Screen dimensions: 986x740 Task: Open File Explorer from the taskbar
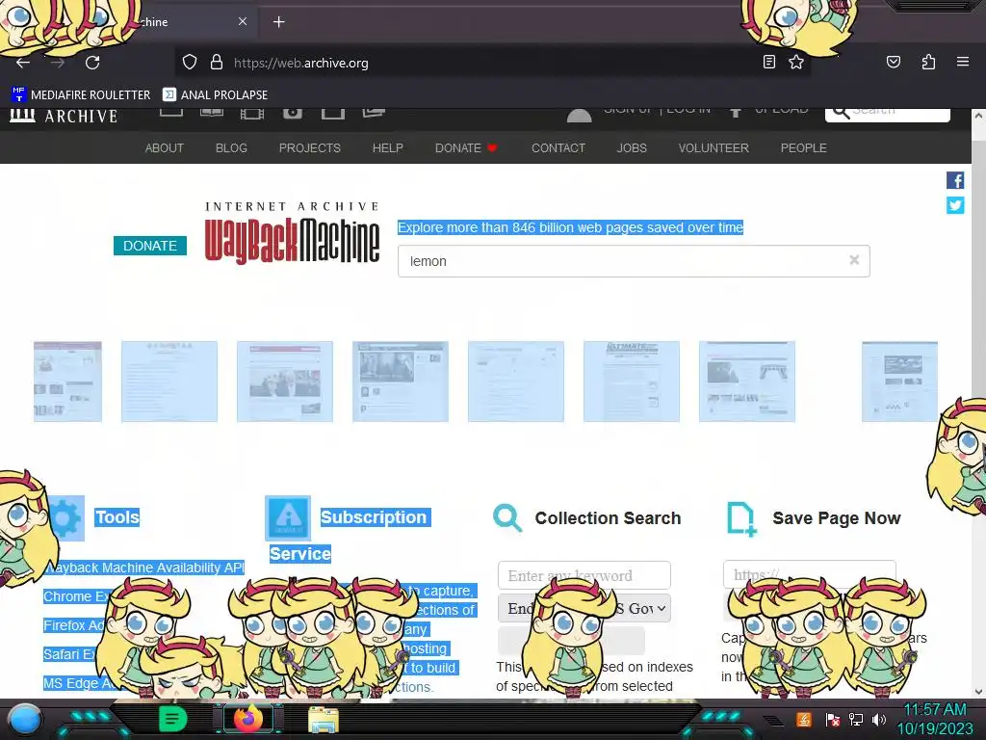[324, 721]
